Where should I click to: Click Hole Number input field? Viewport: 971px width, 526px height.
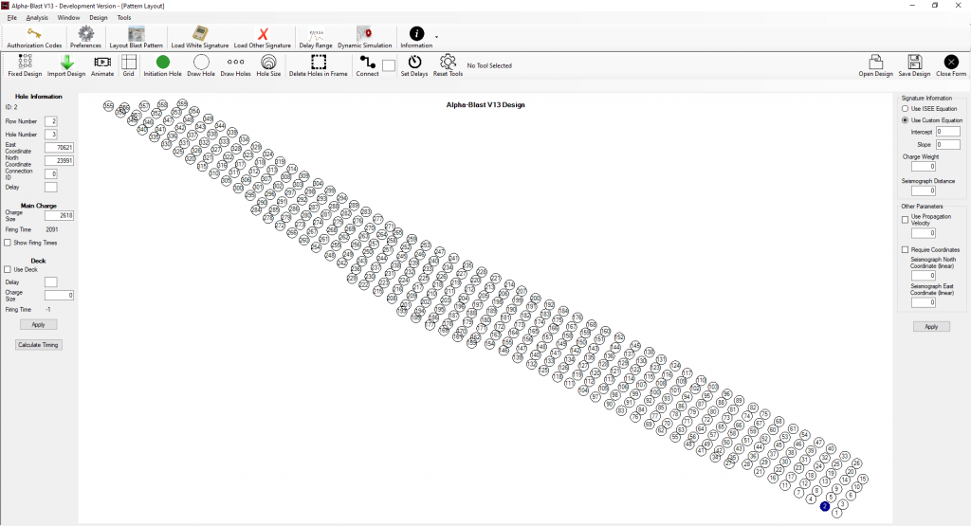[x=51, y=135]
